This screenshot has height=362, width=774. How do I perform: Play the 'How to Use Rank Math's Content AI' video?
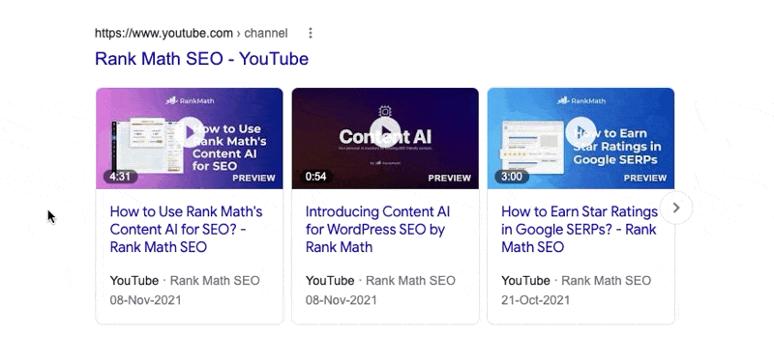click(190, 132)
